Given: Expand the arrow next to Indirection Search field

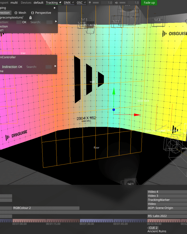Looking at the screenshot, I should pos(55,66).
